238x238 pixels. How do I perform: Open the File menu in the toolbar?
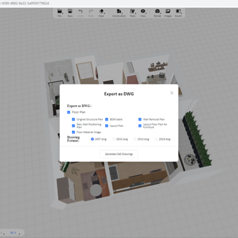coord(59,13)
